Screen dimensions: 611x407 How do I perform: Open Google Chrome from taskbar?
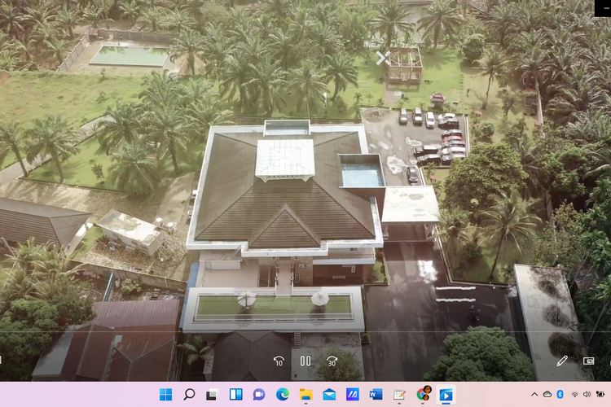[424, 394]
